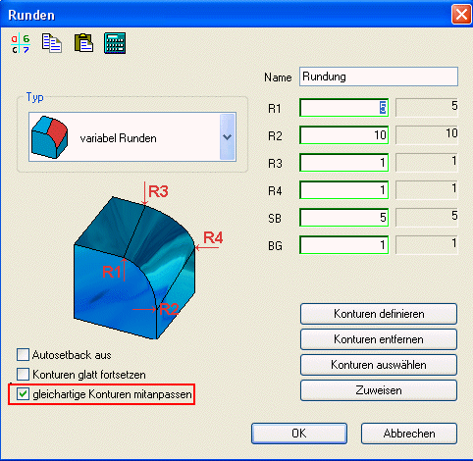Open the calculator icon
473x461 pixels.
[x=115, y=43]
